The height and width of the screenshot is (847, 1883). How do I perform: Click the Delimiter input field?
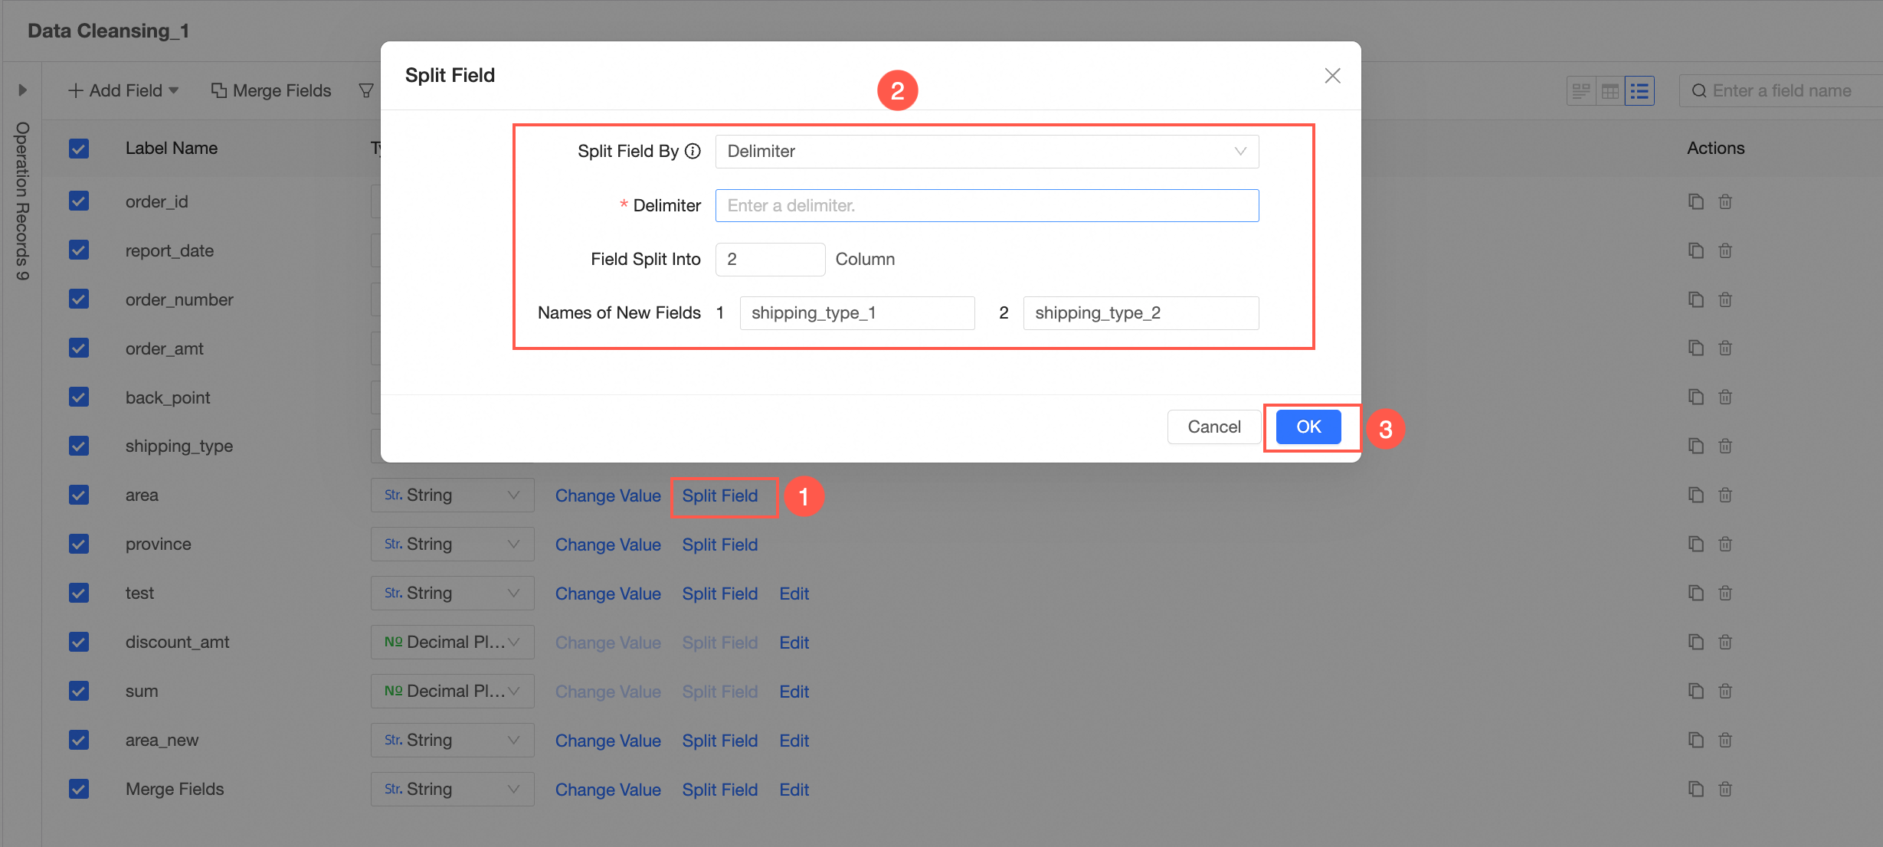[x=987, y=205]
